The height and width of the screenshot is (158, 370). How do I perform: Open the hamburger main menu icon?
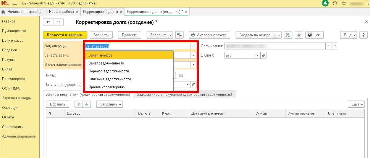click(15, 3)
